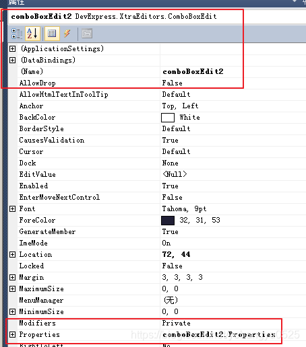Image resolution: width=306 pixels, height=347 pixels.
Task: Click the Enabled True value
Action: coord(171,186)
